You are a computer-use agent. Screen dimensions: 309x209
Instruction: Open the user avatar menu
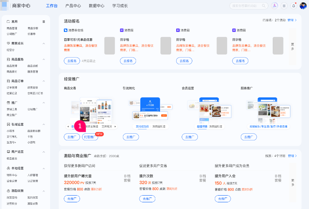tap(303, 6)
